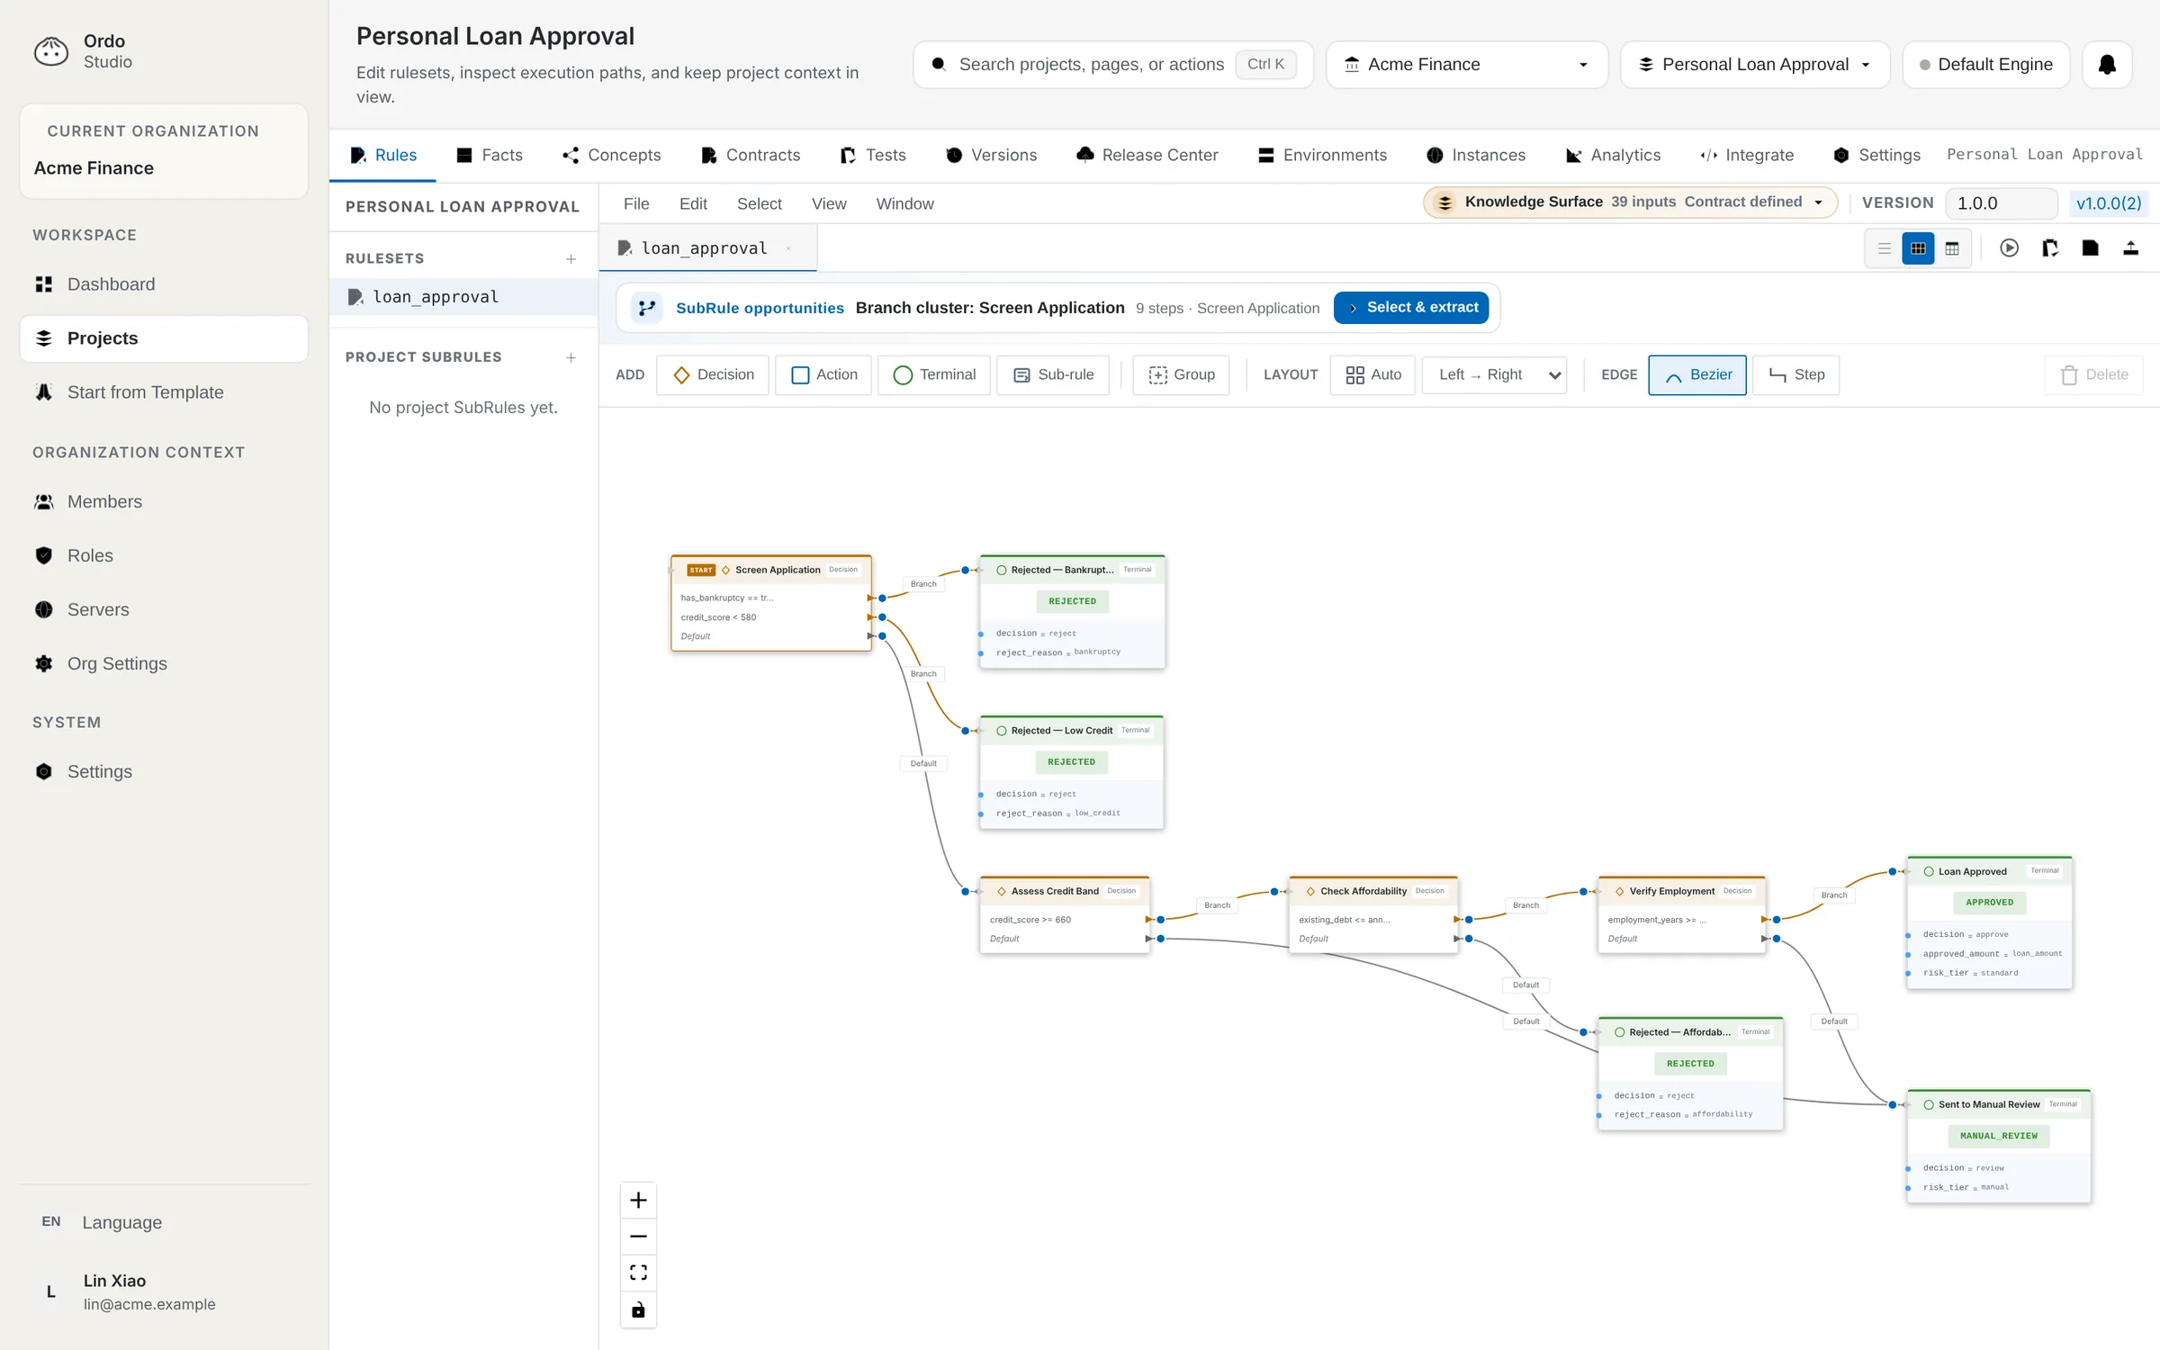Click the Ordo Studio logo
Screen dimensions: 2160x1350
(x=51, y=51)
